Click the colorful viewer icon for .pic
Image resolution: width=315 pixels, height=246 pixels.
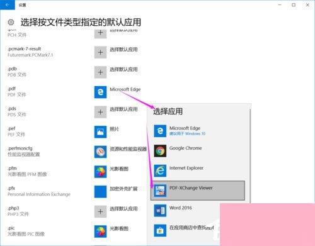[x=100, y=232]
